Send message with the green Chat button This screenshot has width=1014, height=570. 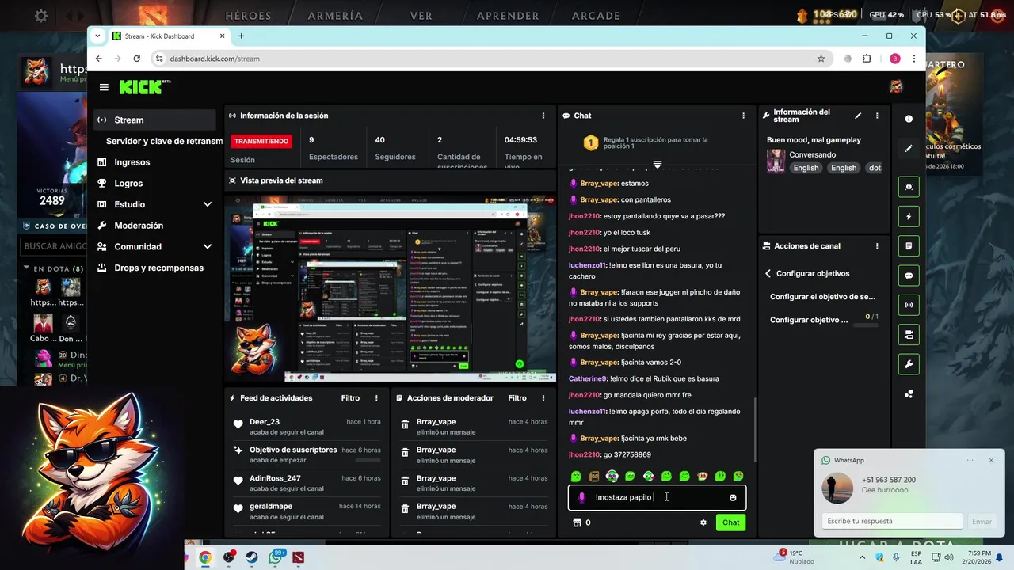click(x=730, y=522)
